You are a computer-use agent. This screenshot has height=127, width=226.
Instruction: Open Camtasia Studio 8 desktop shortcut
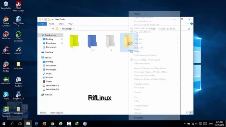pyautogui.click(x=6, y=112)
